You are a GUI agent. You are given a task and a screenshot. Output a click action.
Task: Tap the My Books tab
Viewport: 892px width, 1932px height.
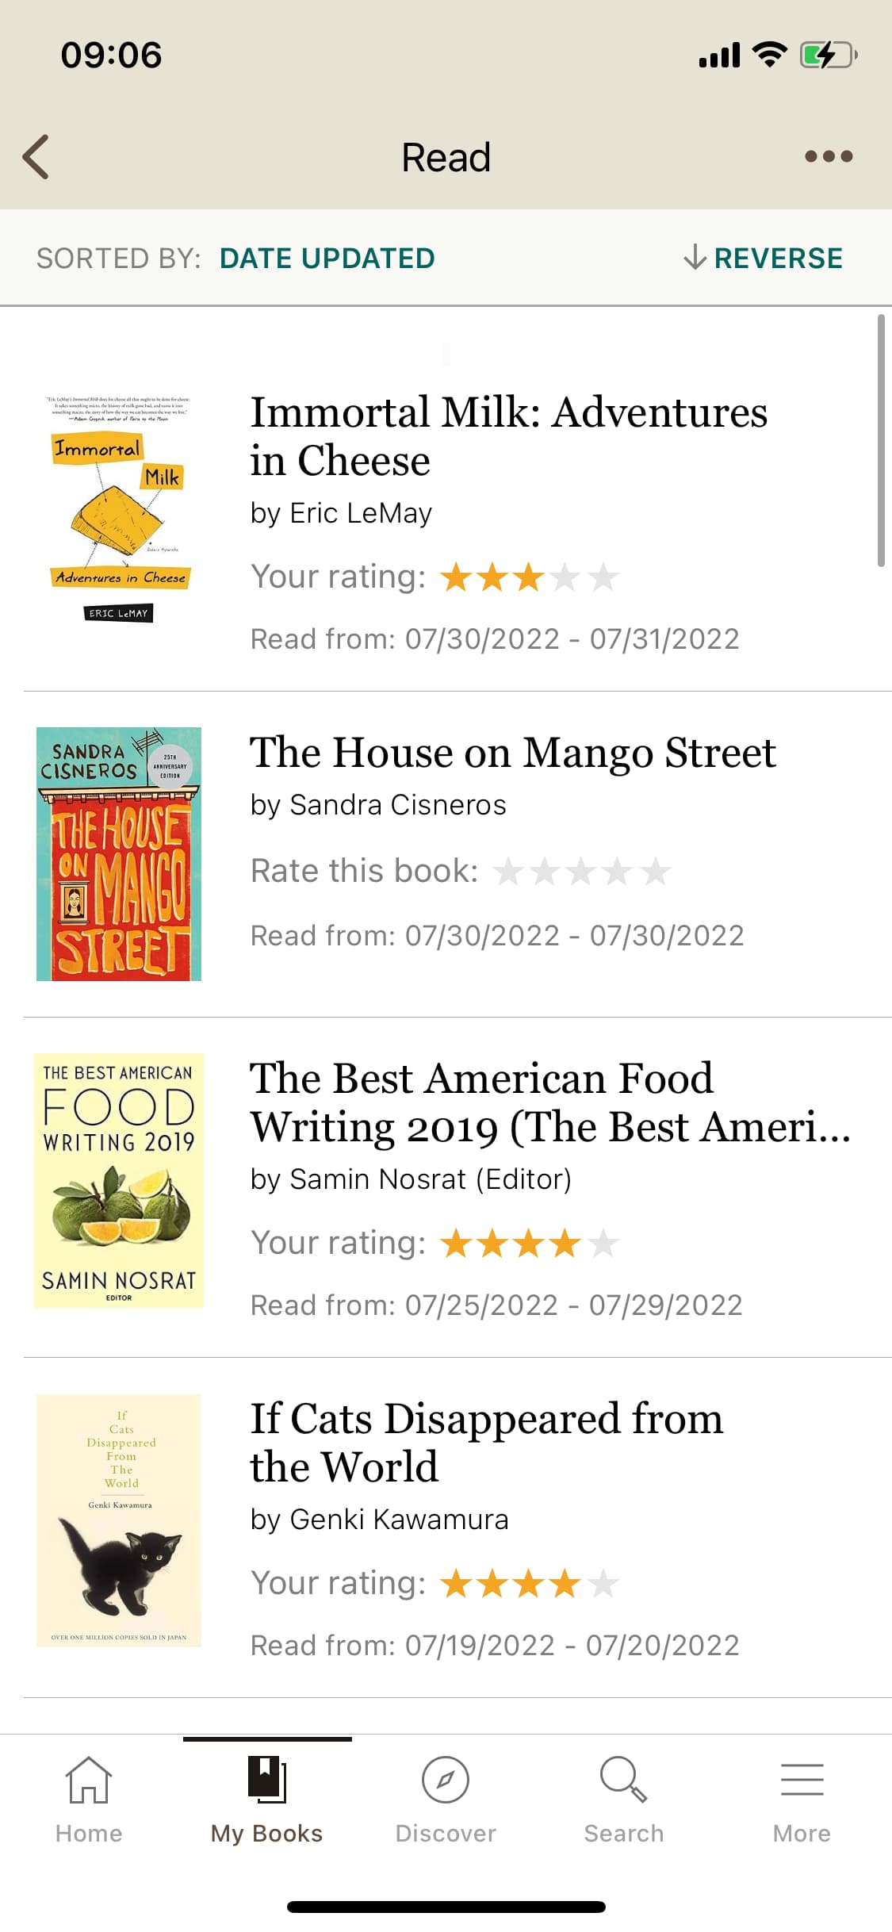267,1798
